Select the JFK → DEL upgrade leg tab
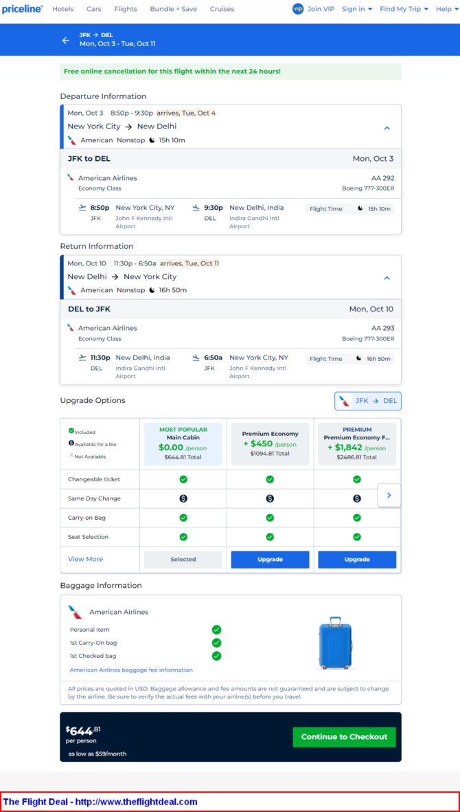The width and height of the screenshot is (460, 812). [368, 401]
